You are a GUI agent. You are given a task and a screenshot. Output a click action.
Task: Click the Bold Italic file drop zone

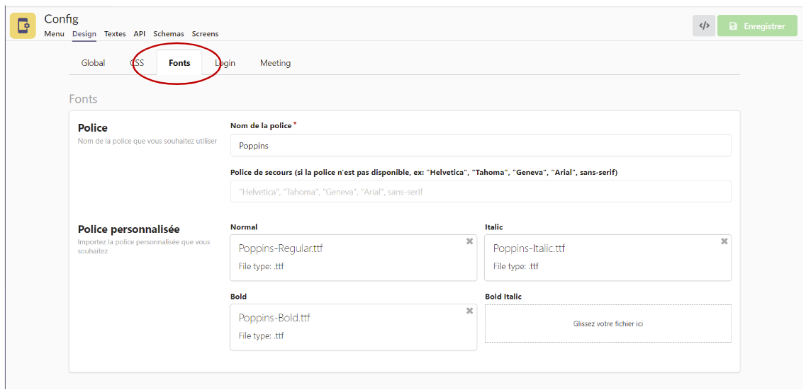pos(608,324)
